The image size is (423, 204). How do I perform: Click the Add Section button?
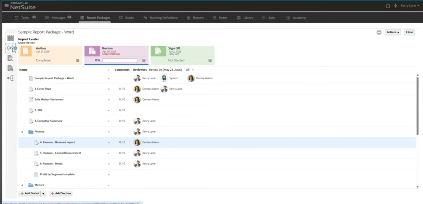(61, 194)
